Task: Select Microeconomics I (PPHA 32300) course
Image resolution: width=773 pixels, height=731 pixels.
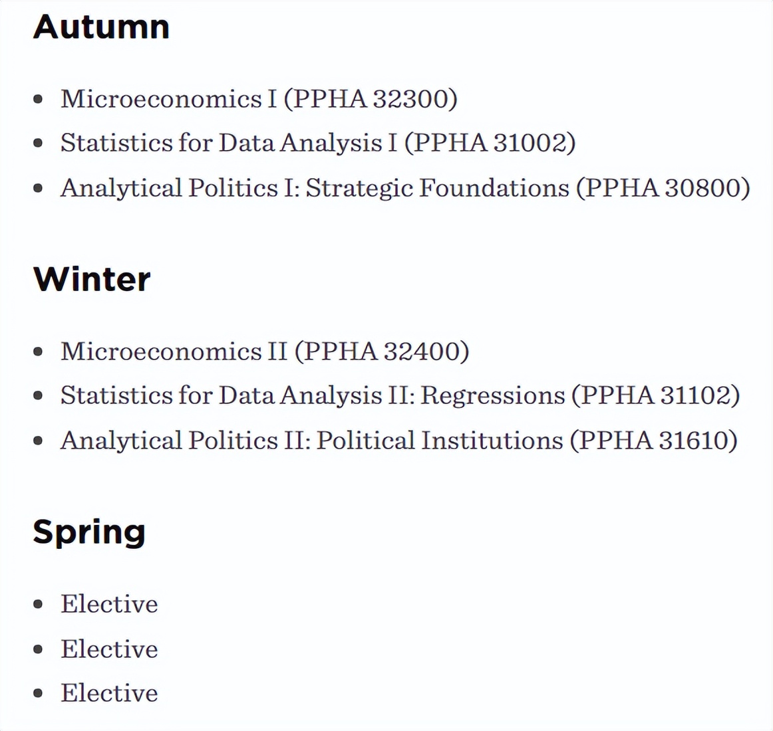Action: pos(259,99)
